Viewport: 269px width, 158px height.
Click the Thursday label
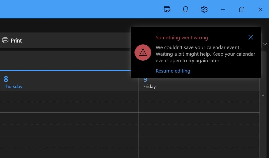click(13, 86)
